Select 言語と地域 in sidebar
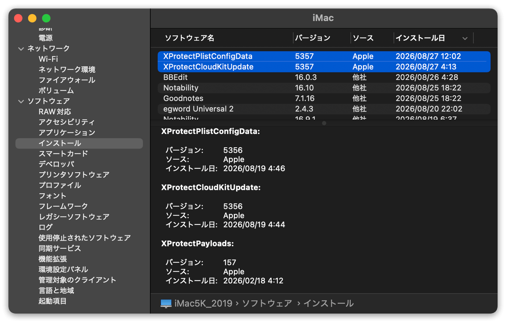 (56, 291)
